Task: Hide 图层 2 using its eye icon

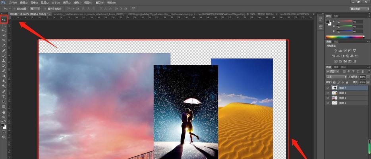Action: [x=328, y=98]
